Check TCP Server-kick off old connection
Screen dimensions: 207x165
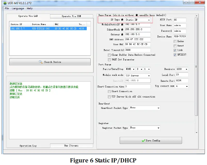pos(109,97)
